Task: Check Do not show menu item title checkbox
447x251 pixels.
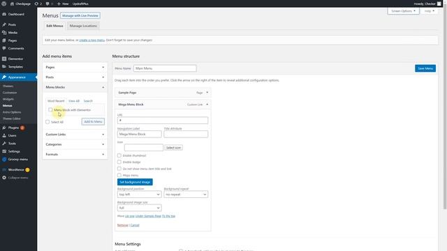Action: pyautogui.click(x=119, y=169)
